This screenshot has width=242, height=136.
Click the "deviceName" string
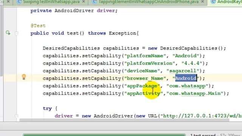[x=142, y=71]
